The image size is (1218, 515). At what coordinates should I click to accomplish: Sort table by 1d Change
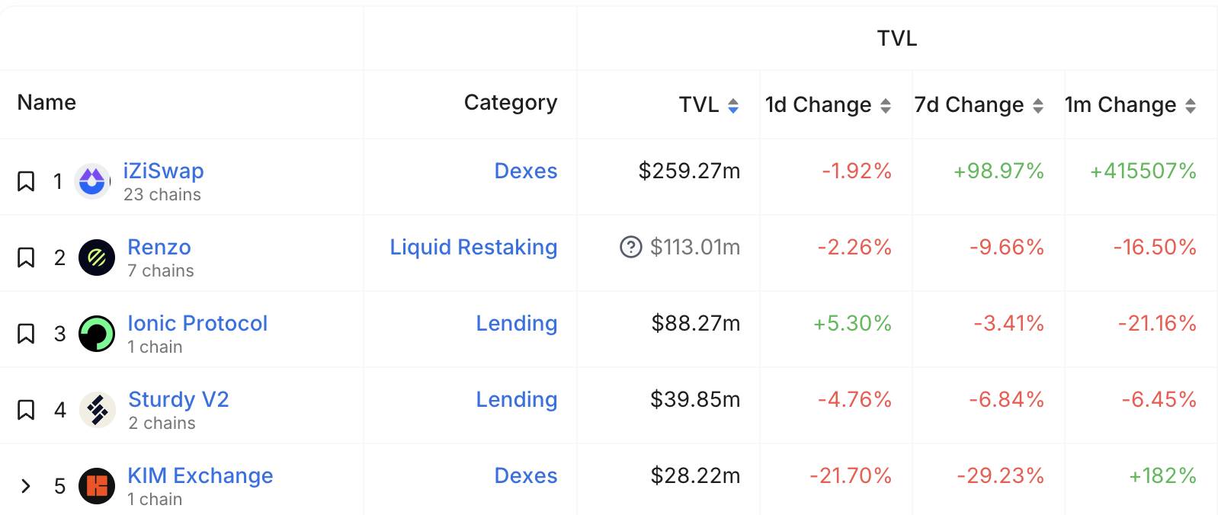[x=886, y=106]
